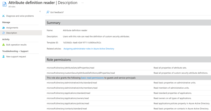Click 'Read standard properties of applications.' description

[173, 93]
